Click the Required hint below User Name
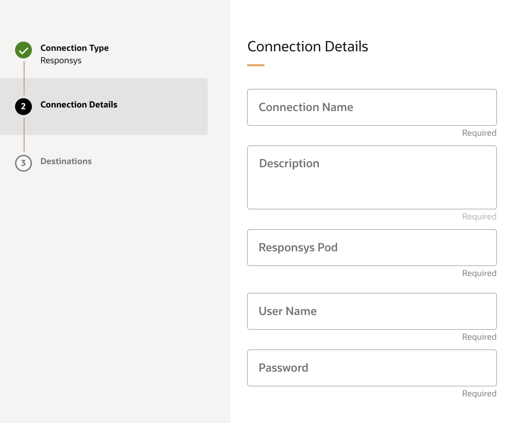 tap(479, 337)
